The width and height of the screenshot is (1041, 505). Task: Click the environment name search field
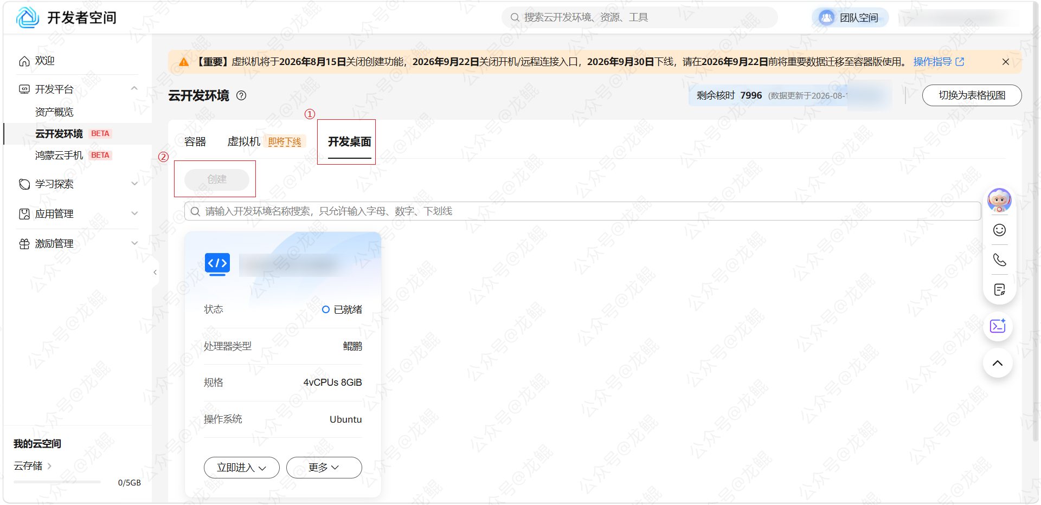point(582,211)
